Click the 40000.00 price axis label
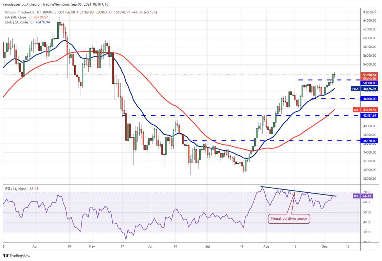The image size is (382, 261). [x=369, y=126]
